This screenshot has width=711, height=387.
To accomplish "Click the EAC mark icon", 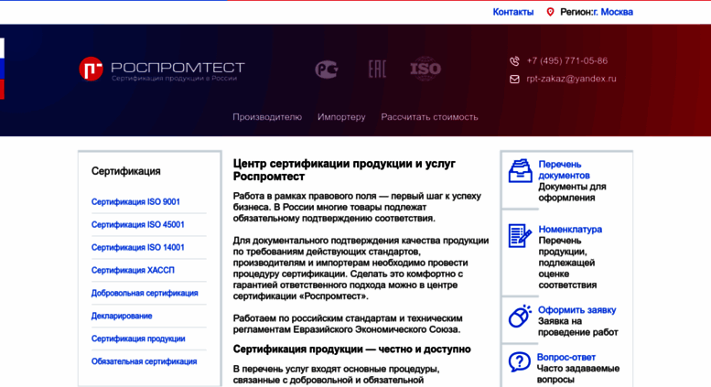I will tap(377, 70).
